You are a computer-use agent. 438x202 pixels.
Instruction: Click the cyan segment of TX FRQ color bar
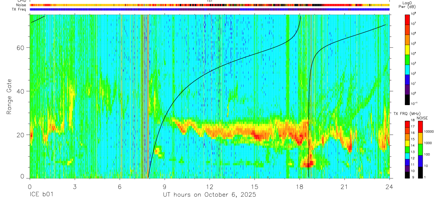(407, 156)
